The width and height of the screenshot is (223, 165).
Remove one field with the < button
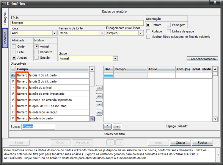tap(99, 104)
